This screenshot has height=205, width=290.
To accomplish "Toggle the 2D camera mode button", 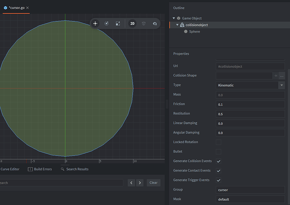I will [132, 24].
